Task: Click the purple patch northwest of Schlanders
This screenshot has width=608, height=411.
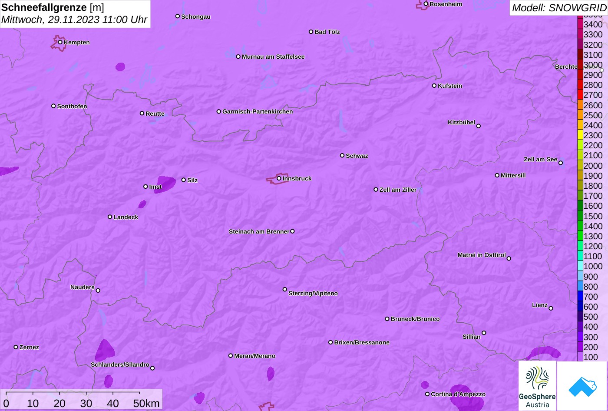Action: point(105,351)
